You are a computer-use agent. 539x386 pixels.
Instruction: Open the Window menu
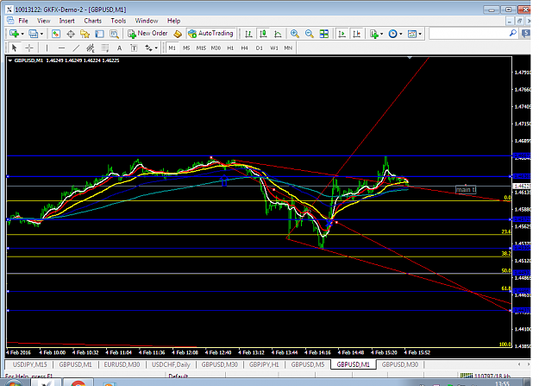point(147,21)
